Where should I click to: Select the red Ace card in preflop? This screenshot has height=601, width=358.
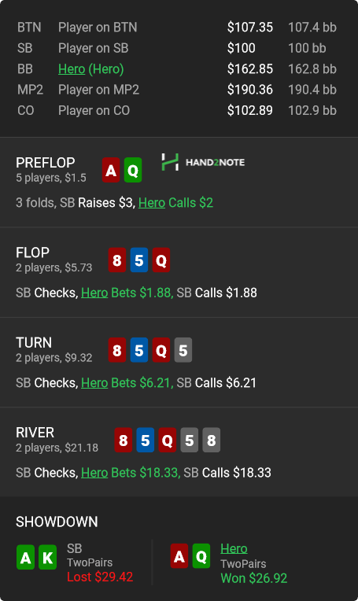click(111, 170)
